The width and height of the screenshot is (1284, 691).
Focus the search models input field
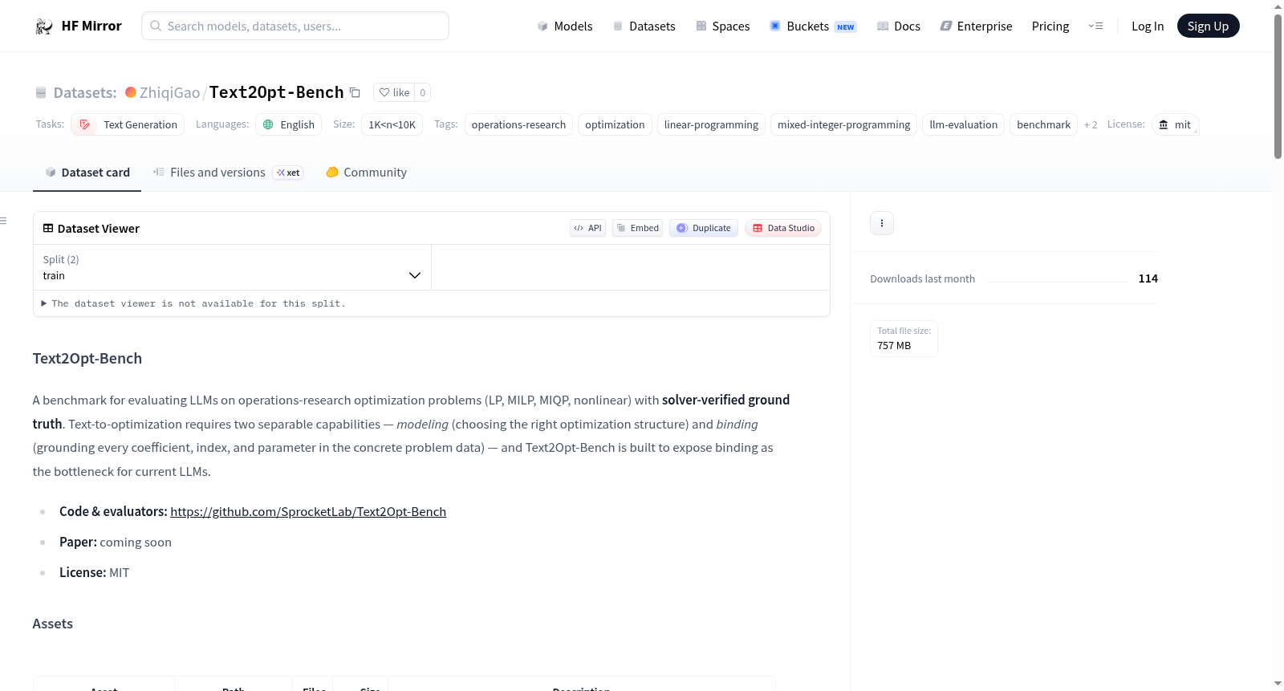(x=295, y=26)
